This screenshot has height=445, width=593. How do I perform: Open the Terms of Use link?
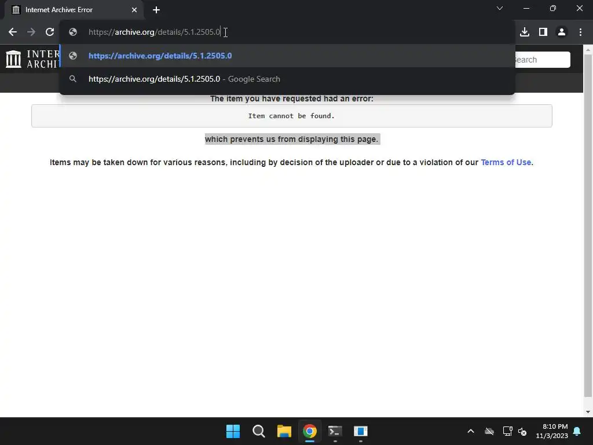click(506, 162)
